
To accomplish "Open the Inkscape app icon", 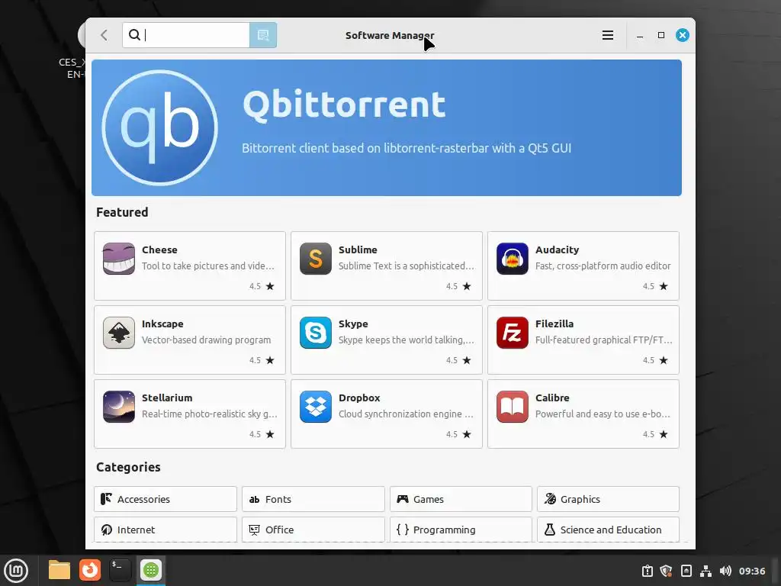I will click(x=118, y=333).
